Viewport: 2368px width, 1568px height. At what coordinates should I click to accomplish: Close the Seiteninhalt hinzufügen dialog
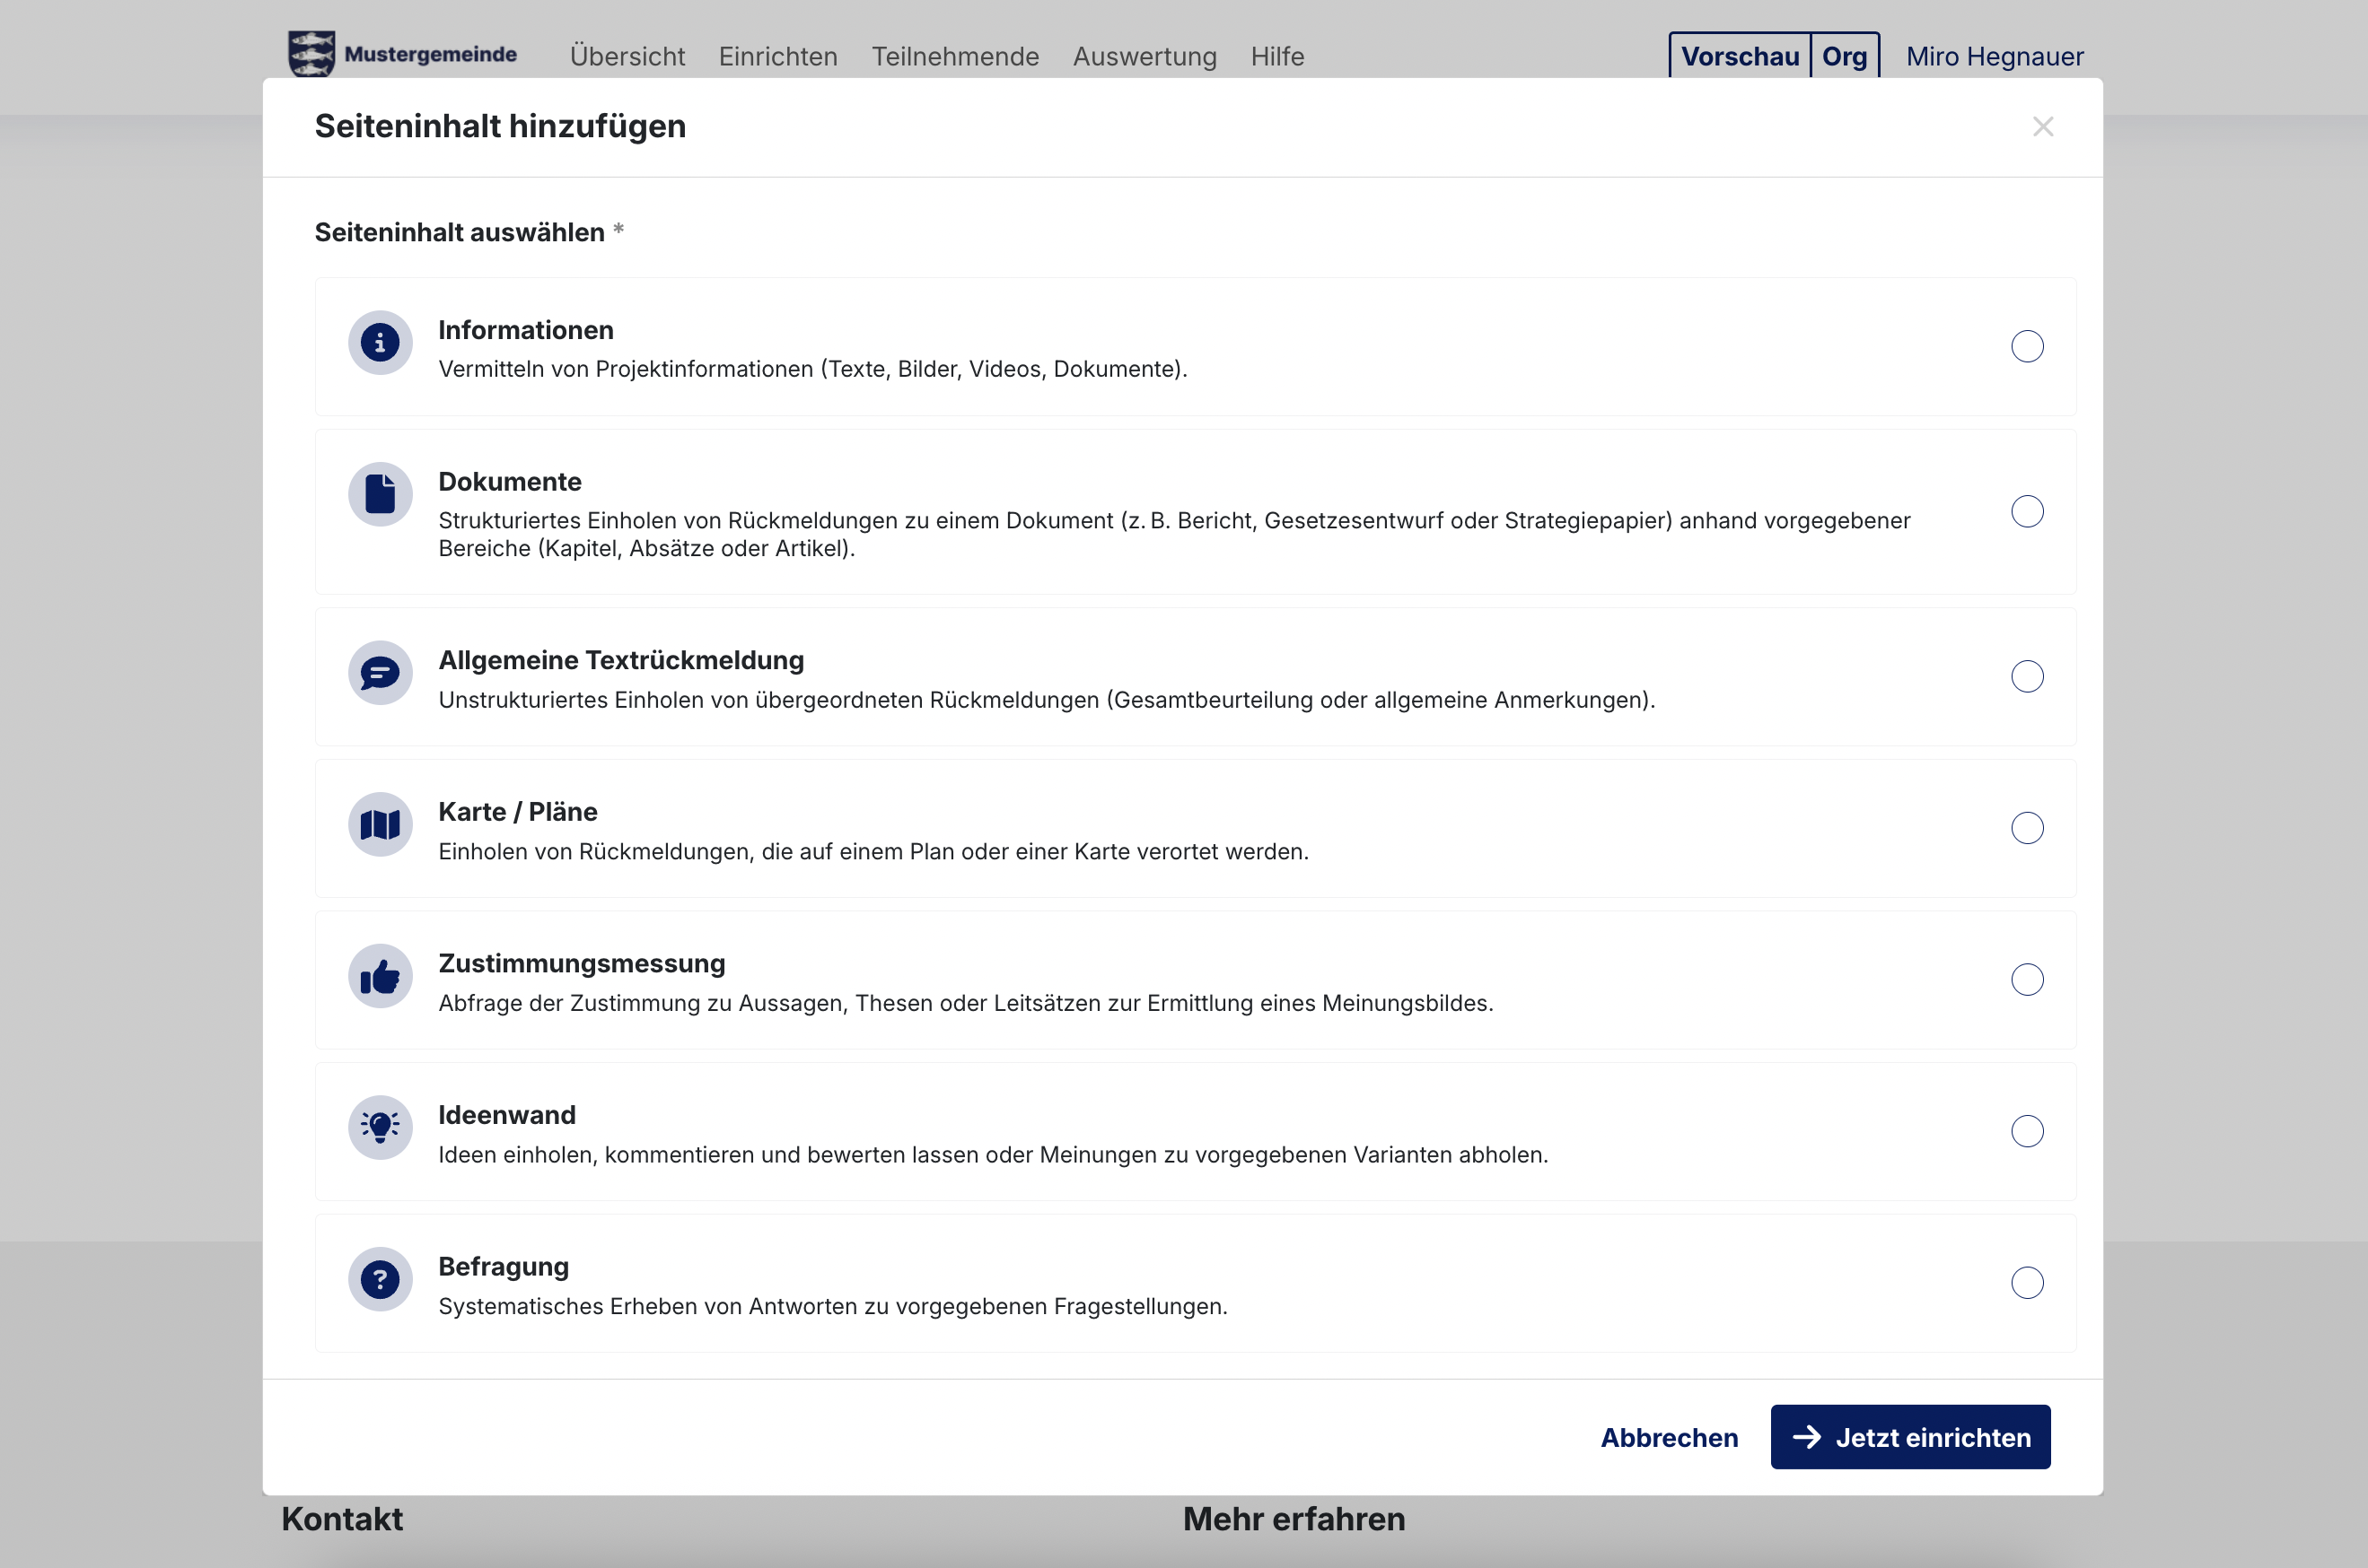click(x=2043, y=127)
